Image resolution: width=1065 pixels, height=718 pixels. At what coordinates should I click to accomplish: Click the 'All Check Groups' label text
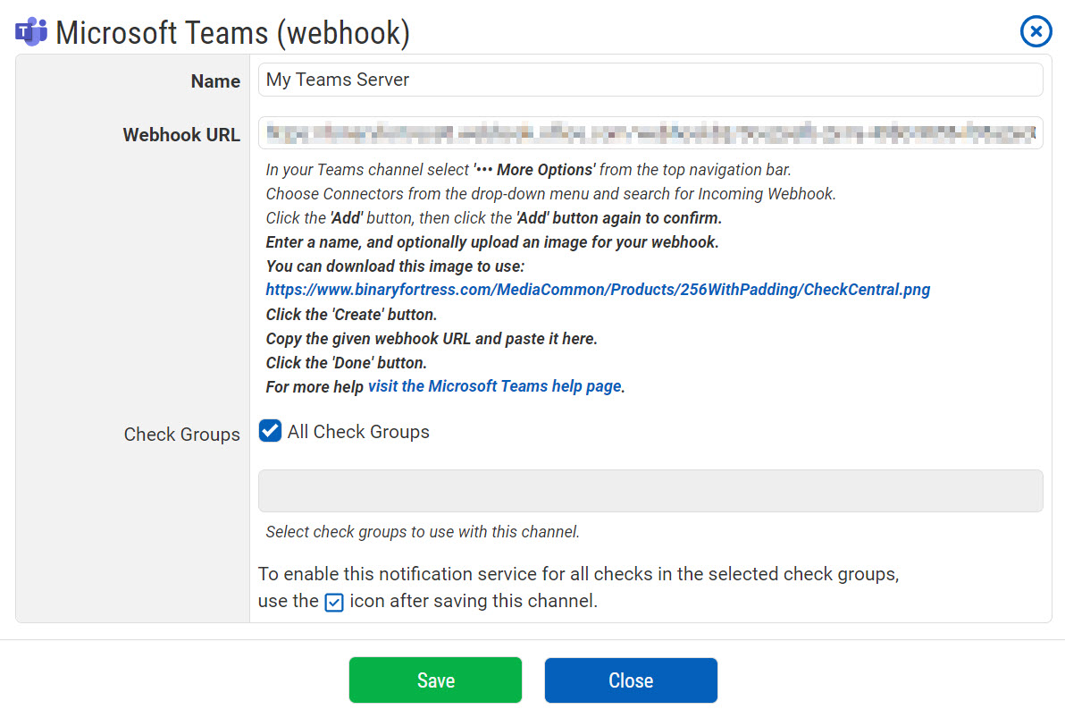(358, 432)
